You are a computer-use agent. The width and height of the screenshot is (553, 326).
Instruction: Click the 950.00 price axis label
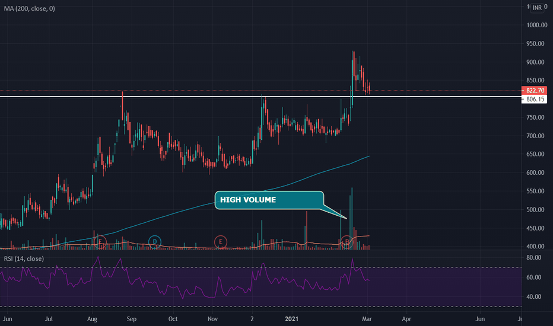coord(535,43)
